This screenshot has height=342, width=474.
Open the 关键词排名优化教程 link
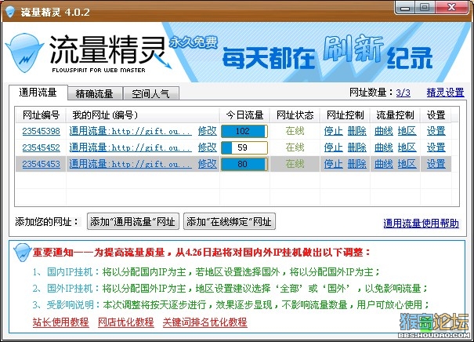pos(205,322)
